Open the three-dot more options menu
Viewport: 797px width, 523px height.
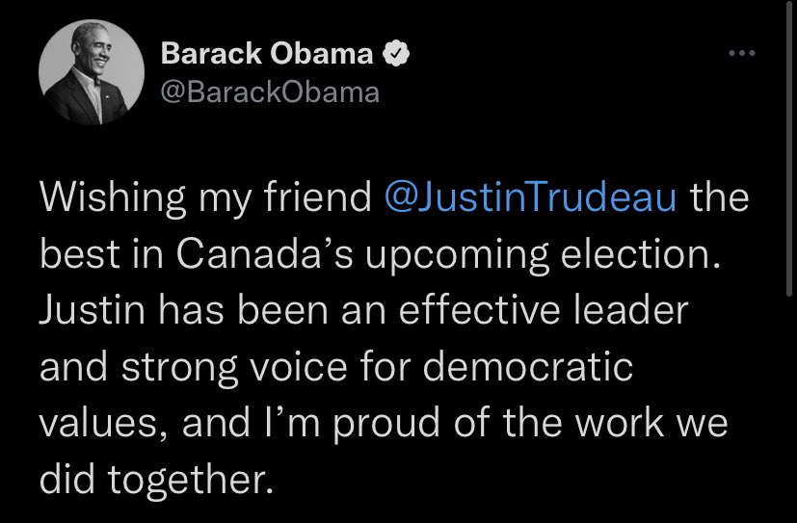pos(741,54)
